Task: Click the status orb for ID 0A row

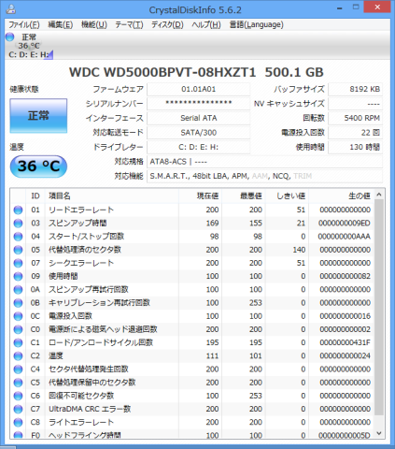Action: (x=18, y=290)
